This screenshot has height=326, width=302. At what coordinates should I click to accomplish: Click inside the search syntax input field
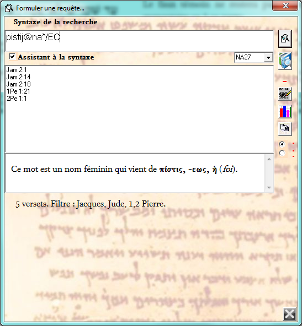(x=139, y=41)
